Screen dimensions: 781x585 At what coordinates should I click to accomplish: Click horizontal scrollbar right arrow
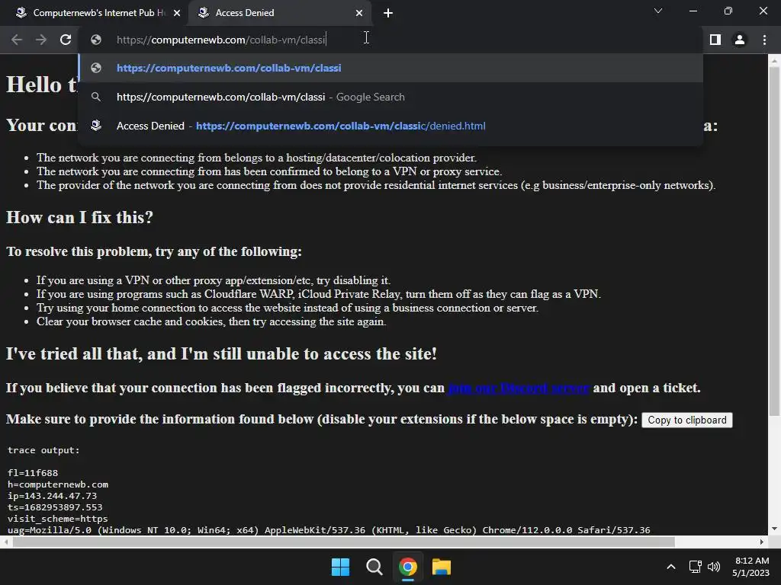tap(762, 542)
